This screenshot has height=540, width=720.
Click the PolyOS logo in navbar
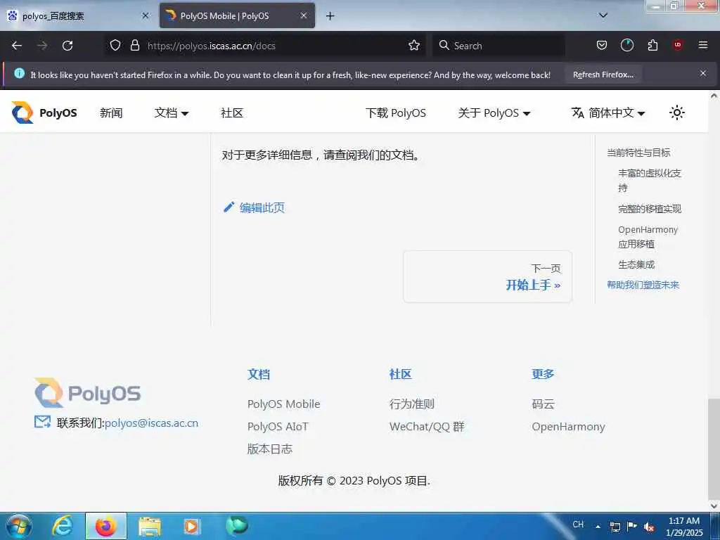tap(44, 112)
